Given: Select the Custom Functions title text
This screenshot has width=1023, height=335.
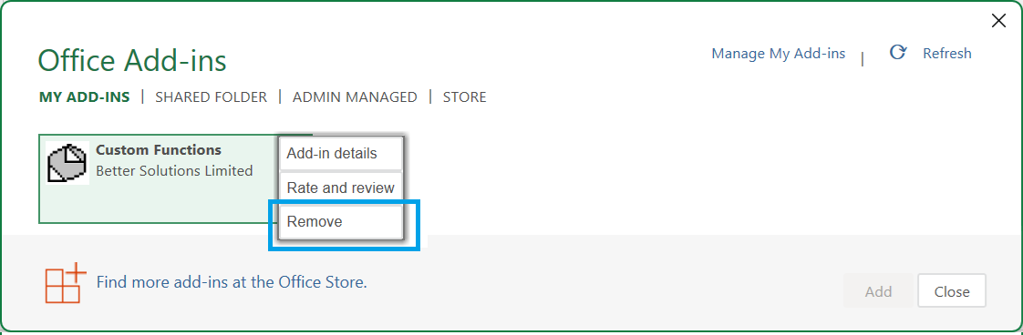Looking at the screenshot, I should click(159, 150).
